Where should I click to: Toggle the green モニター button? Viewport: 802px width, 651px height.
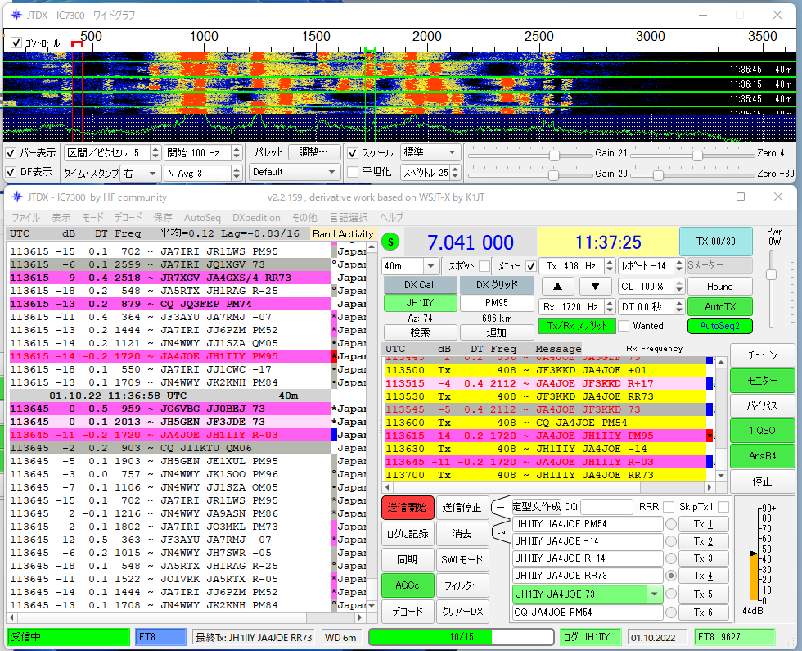pyautogui.click(x=761, y=381)
